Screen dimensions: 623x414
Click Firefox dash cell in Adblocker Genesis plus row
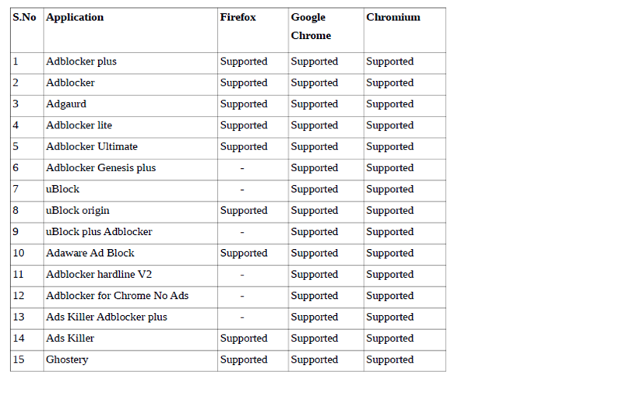click(x=242, y=168)
